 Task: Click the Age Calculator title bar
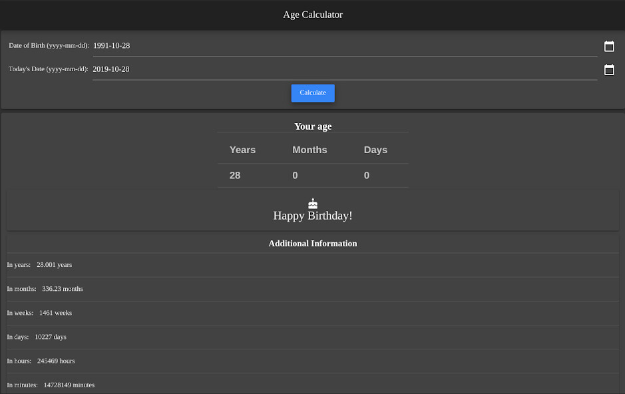click(312, 14)
